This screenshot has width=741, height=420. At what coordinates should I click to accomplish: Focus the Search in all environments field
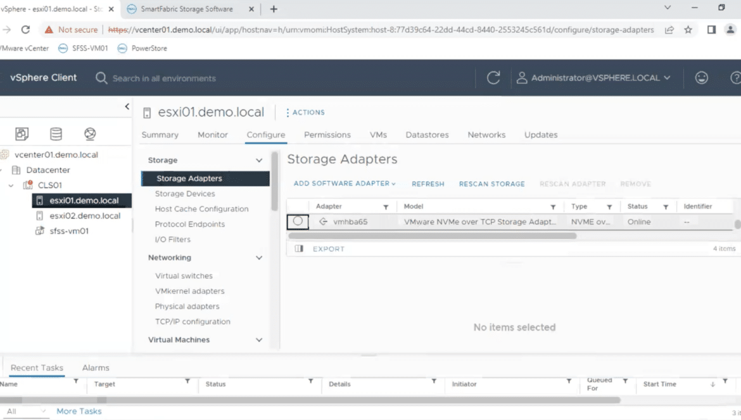164,79
